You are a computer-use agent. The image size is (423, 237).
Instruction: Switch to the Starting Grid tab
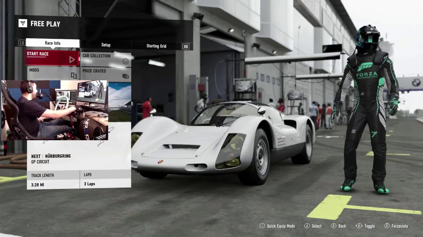click(156, 46)
